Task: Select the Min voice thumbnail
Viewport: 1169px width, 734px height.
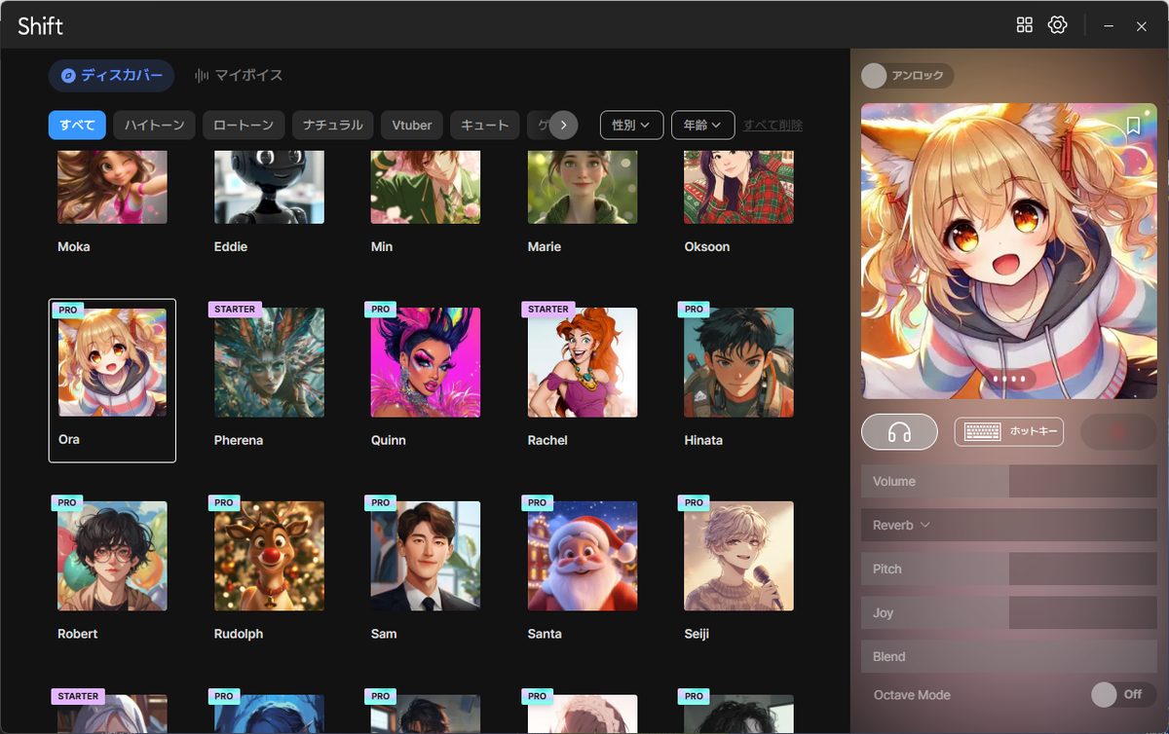Action: 426,187
